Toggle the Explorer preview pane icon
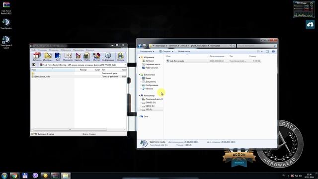Screen dimensions: 318x179 [267, 52]
